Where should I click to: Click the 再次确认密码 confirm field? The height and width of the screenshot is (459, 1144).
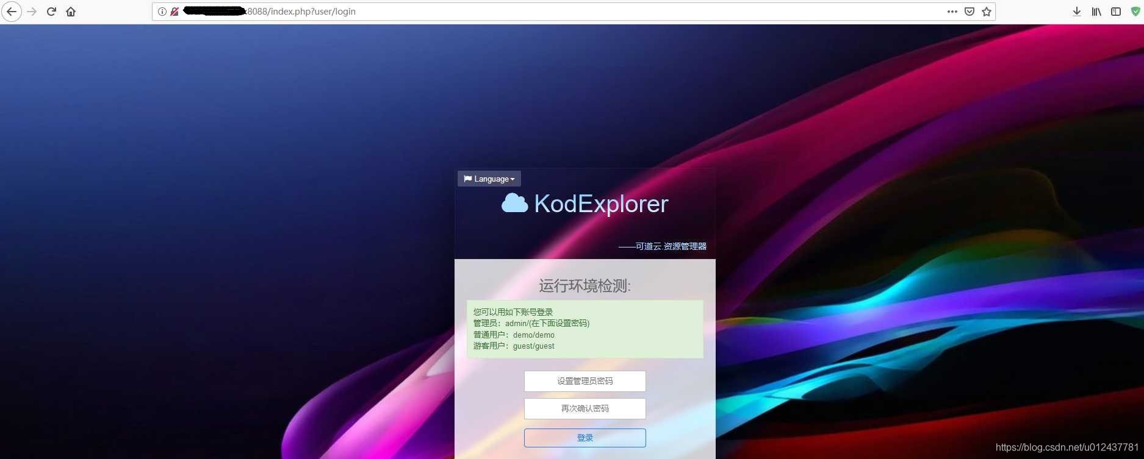pos(585,408)
